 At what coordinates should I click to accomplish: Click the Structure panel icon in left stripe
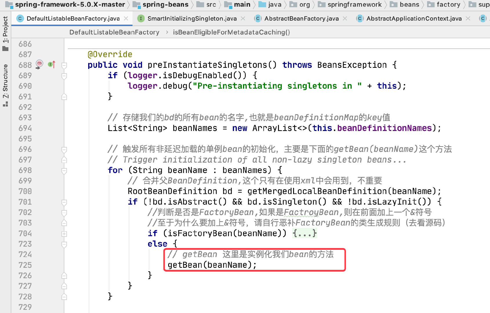[5, 104]
